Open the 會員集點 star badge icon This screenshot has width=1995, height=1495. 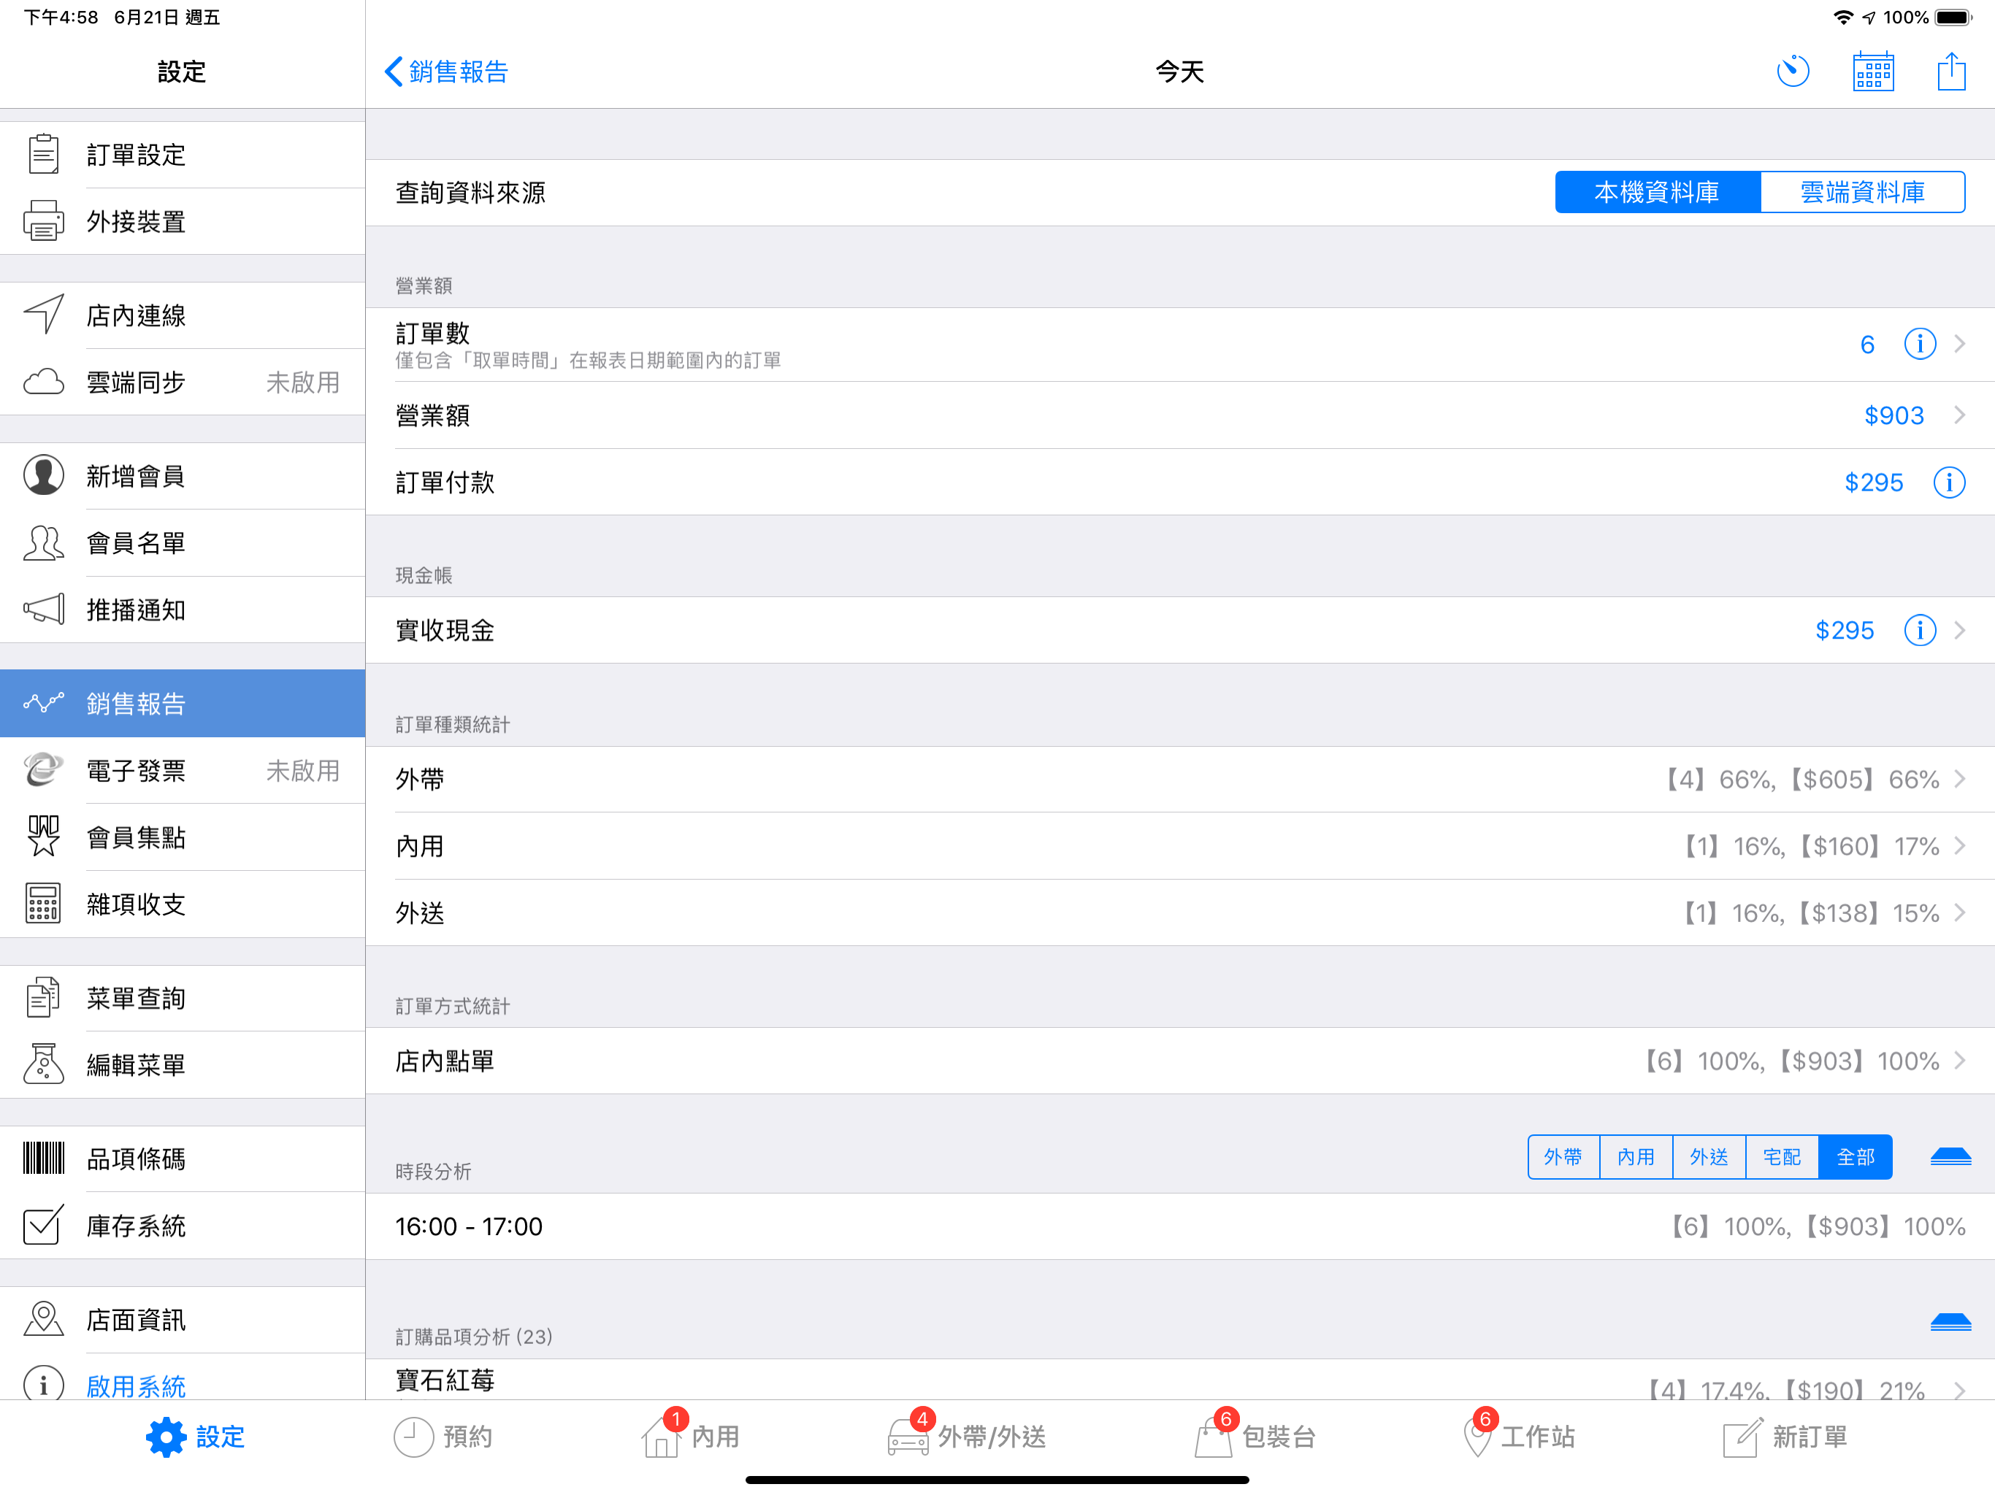tap(43, 837)
